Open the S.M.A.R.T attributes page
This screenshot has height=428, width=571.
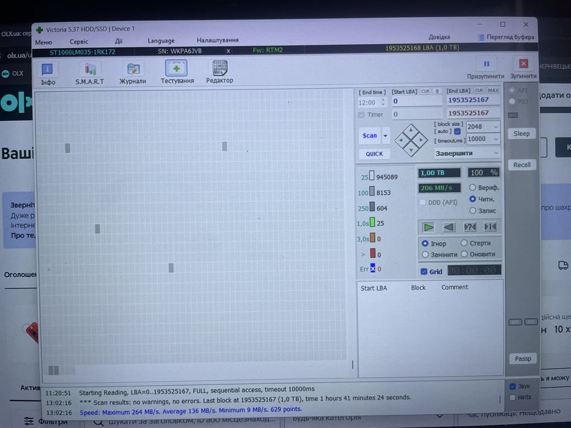(89, 73)
